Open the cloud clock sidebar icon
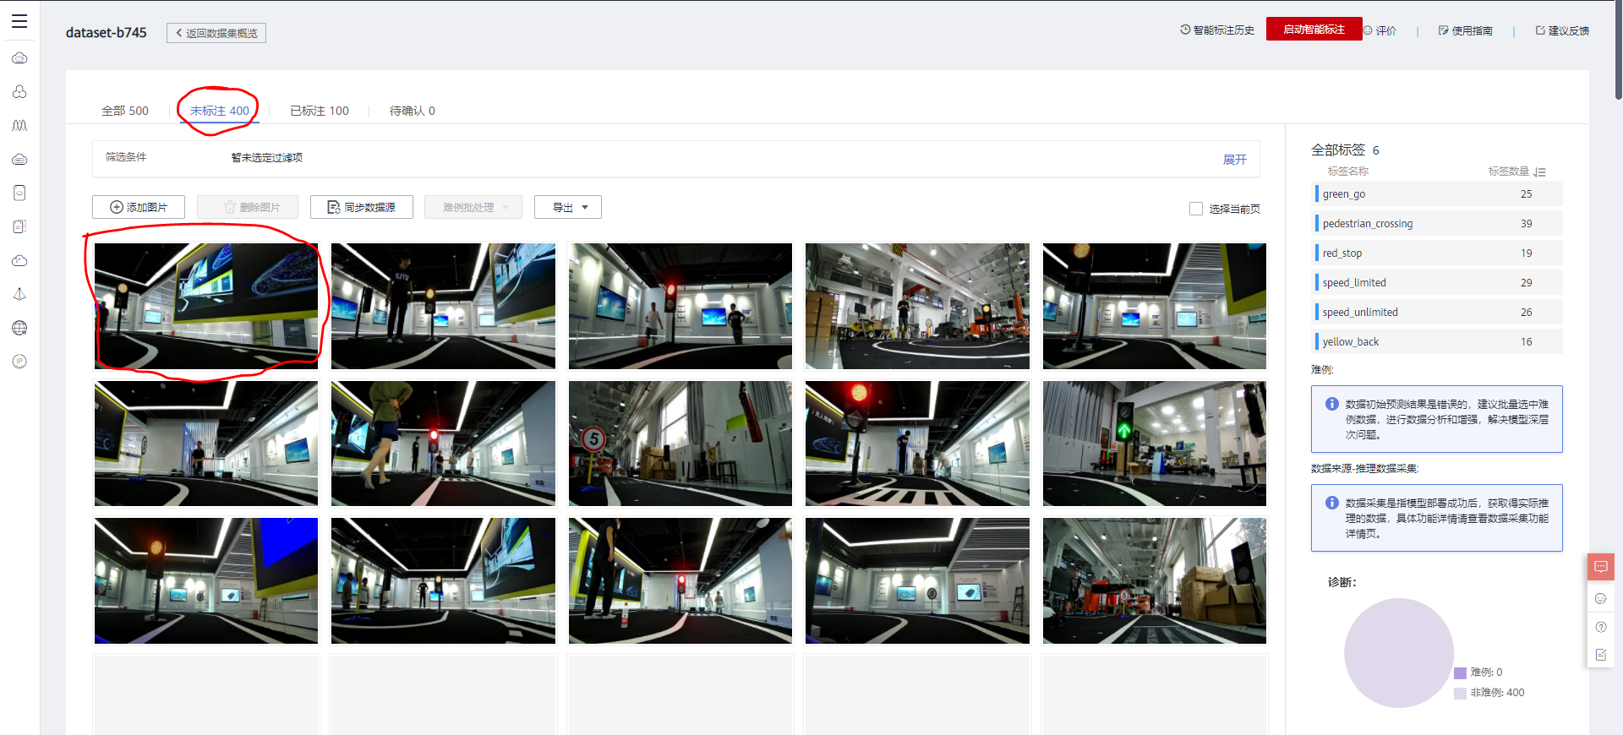Screen dimensions: 1623x735 pos(19,260)
